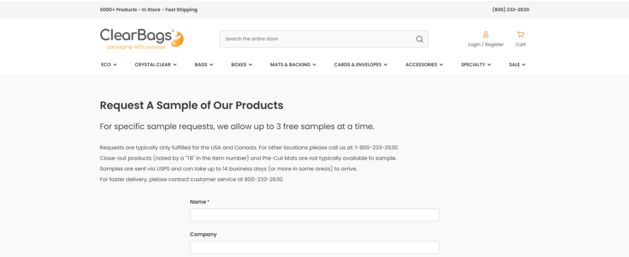Image resolution: width=629 pixels, height=257 pixels.
Task: Open the shopping cart icon
Action: pyautogui.click(x=520, y=34)
